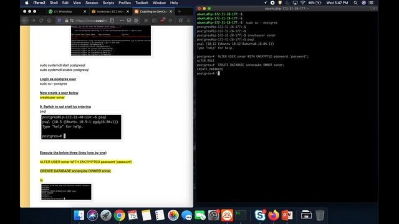Click the Wed 5:47 PM clock
Viewport: 399px width, 224px height.
point(337,2)
